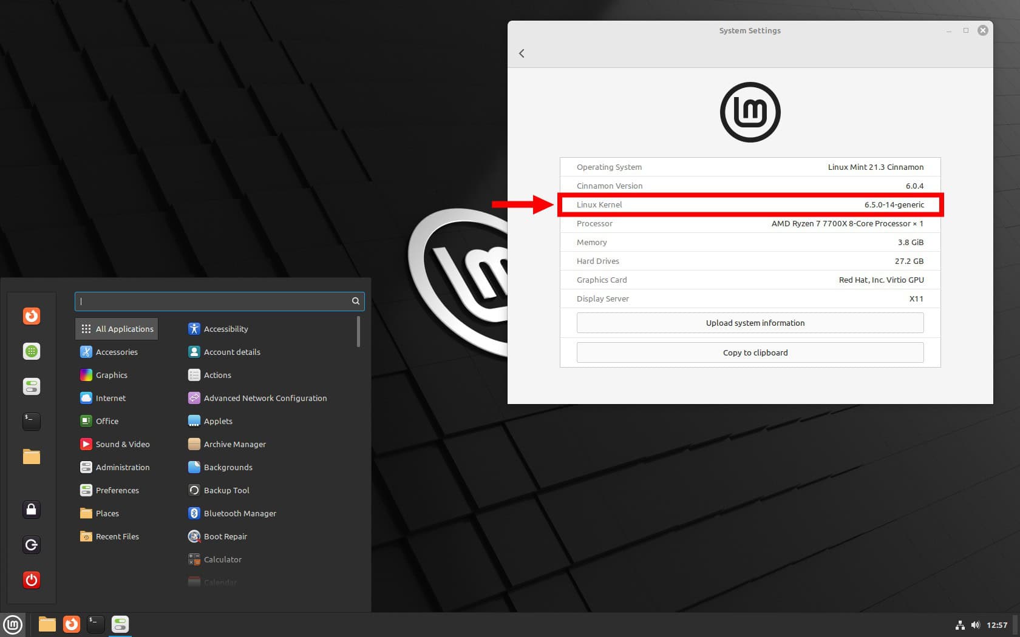Expand the Administration category
The image size is (1020, 637).
coord(123,467)
